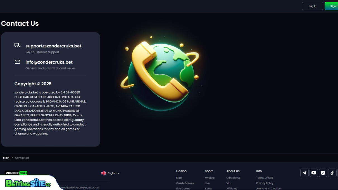This screenshot has width=338, height=190.
Task: Click the UK flag language icon
Action: coord(104,173)
